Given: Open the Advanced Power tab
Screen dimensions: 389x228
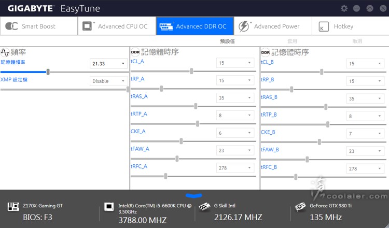Looking at the screenshot, I should [x=273, y=26].
